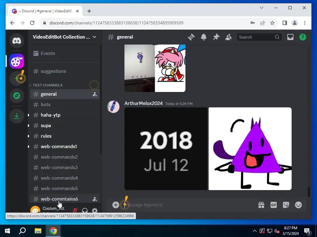Screen dimensions: 317x237
Task: Click the Download Apps arrow icon
Action: (x=17, y=116)
